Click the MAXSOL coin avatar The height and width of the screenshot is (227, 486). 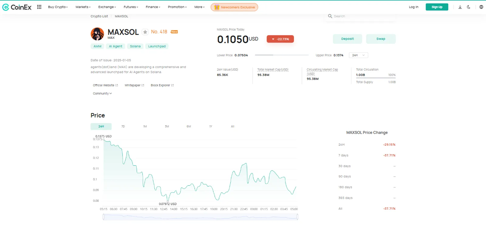(x=97, y=34)
